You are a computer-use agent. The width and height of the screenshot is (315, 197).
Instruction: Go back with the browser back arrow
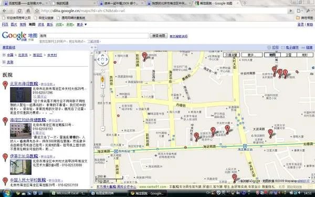click(x=5, y=11)
